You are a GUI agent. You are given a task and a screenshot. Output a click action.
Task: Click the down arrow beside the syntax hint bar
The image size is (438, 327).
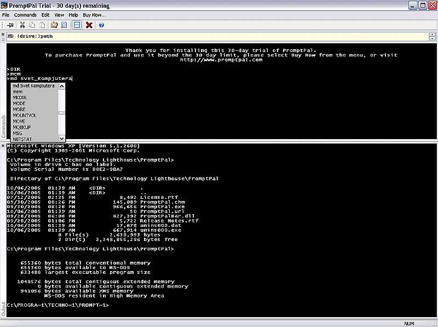432,38
